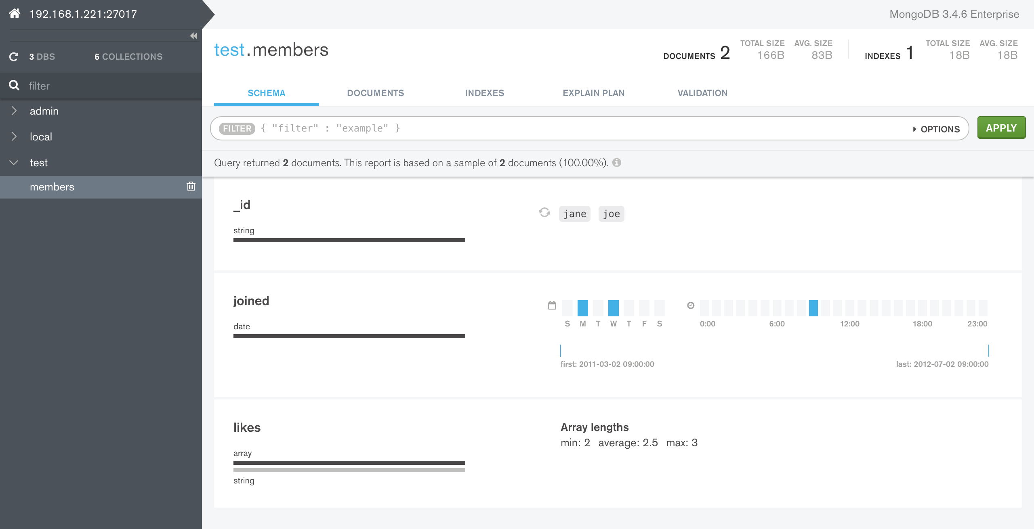1034x529 pixels.
Task: Toggle the Wednesday bar in joined day chart
Action: pyautogui.click(x=614, y=307)
